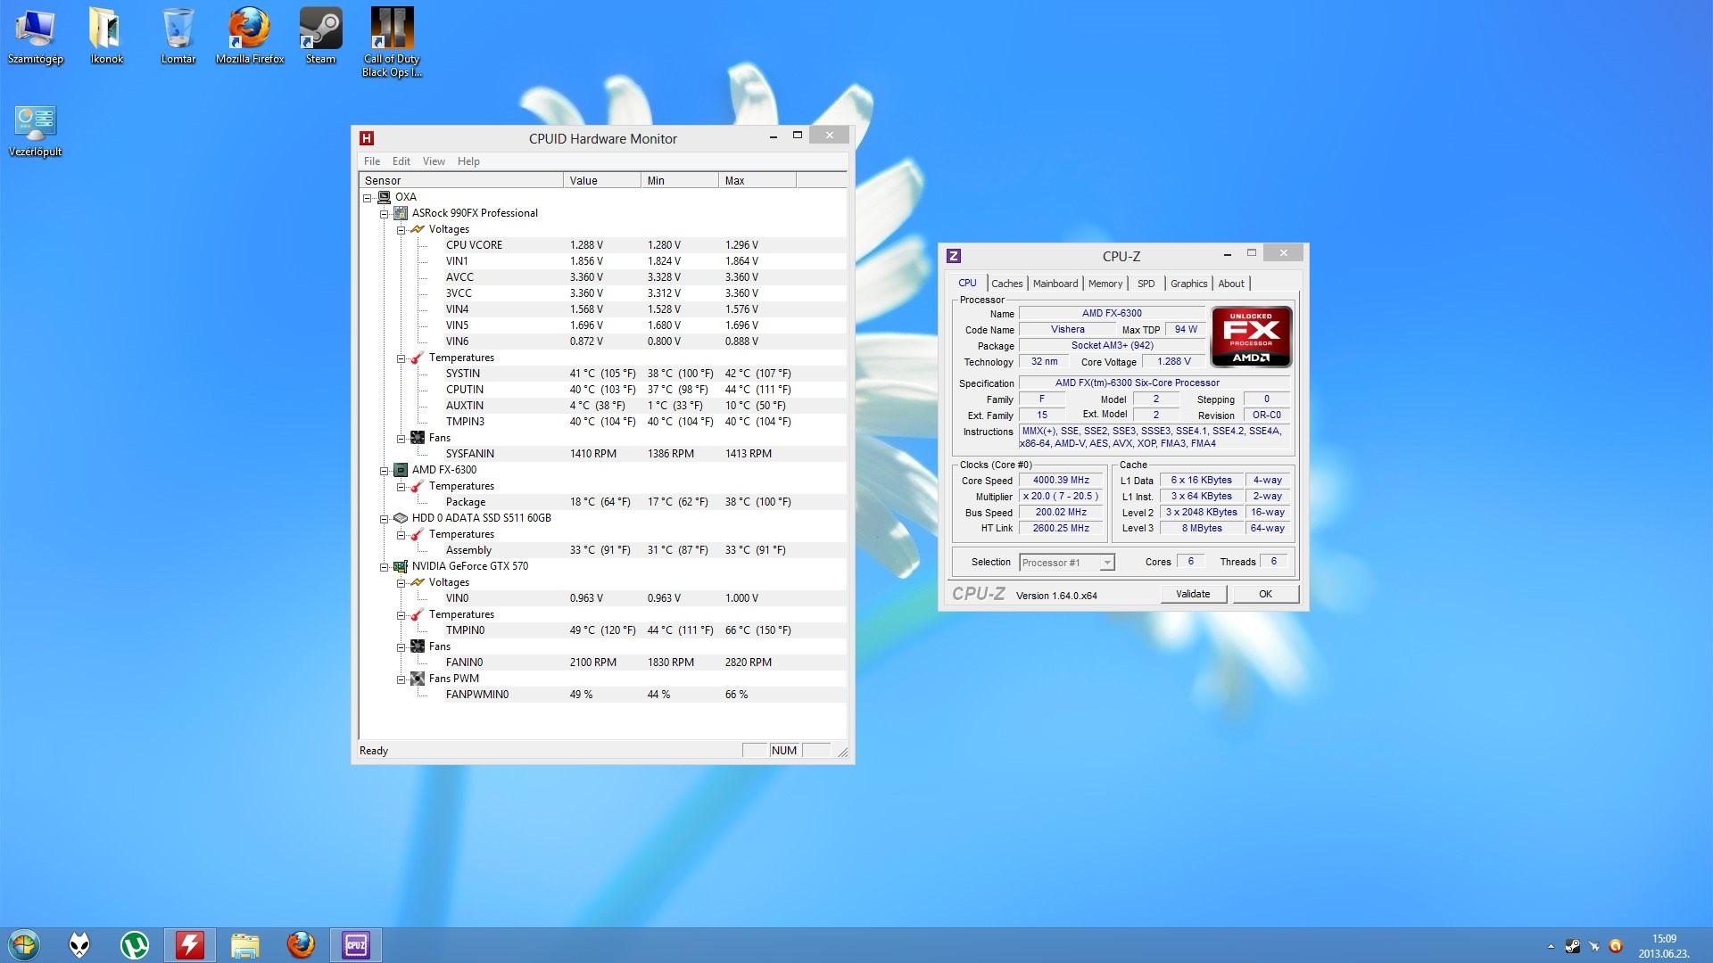Open the Vezérlőpult control panel icon

[36, 131]
